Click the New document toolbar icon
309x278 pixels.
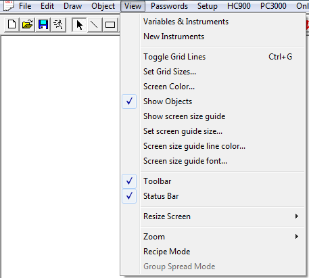(x=12, y=24)
